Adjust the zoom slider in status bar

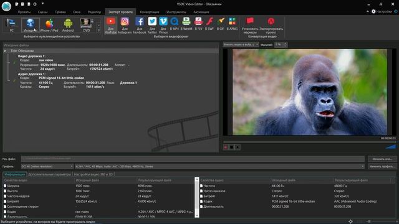click(369, 222)
